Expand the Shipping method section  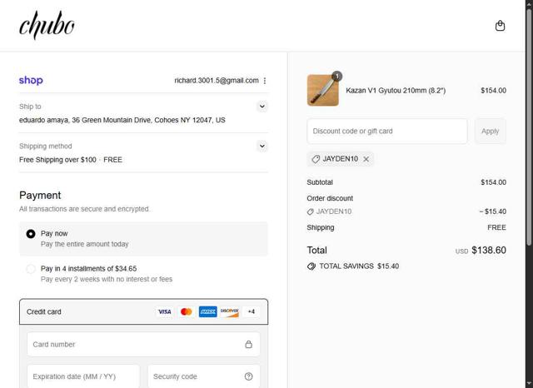[262, 146]
